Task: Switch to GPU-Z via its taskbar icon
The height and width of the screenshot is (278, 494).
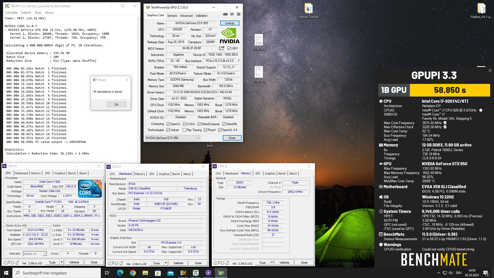Action: pyautogui.click(x=221, y=273)
